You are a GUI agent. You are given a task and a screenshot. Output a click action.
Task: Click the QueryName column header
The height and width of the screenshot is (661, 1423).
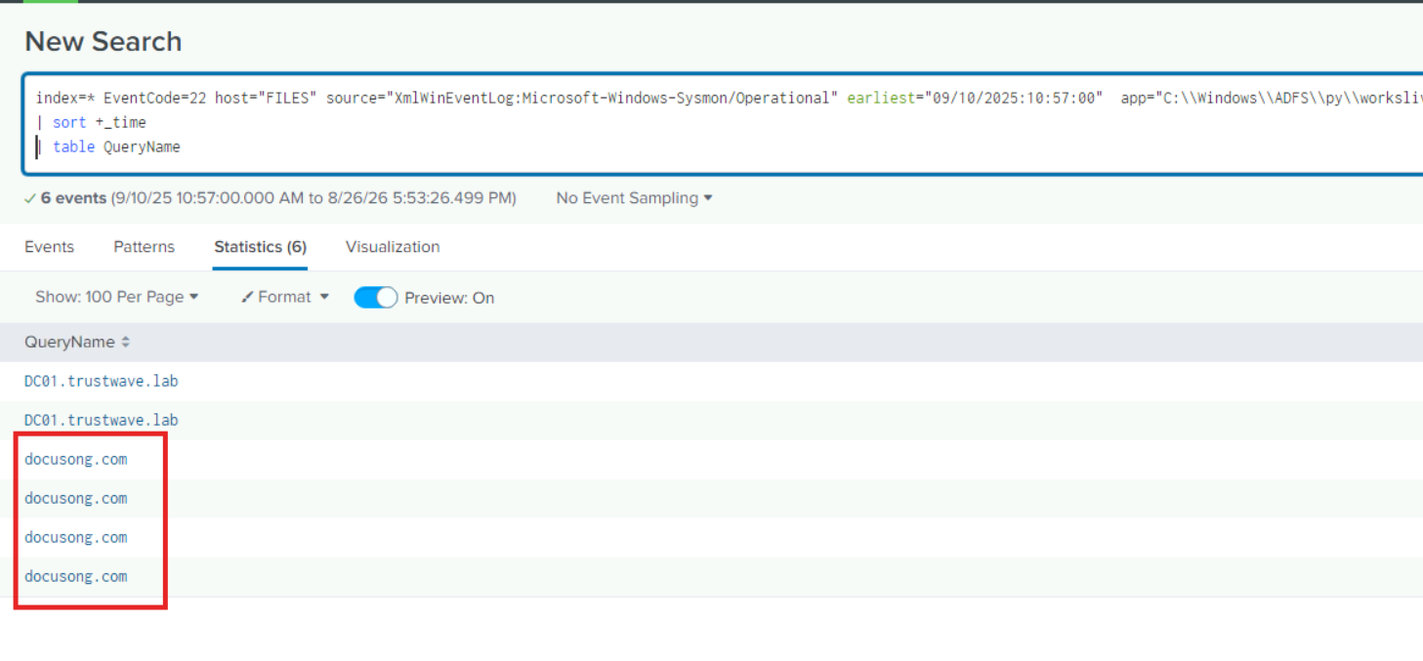(x=69, y=343)
